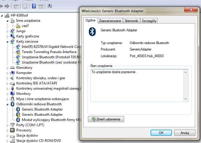Select Moduł wyliczający Bluetooth firmy entry
Viewport: 201px width, 143px height.
point(50,120)
